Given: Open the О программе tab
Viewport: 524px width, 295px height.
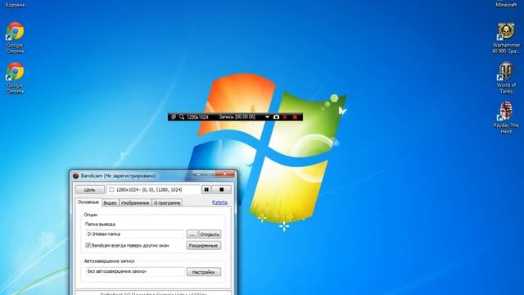Looking at the screenshot, I should coord(167,202).
